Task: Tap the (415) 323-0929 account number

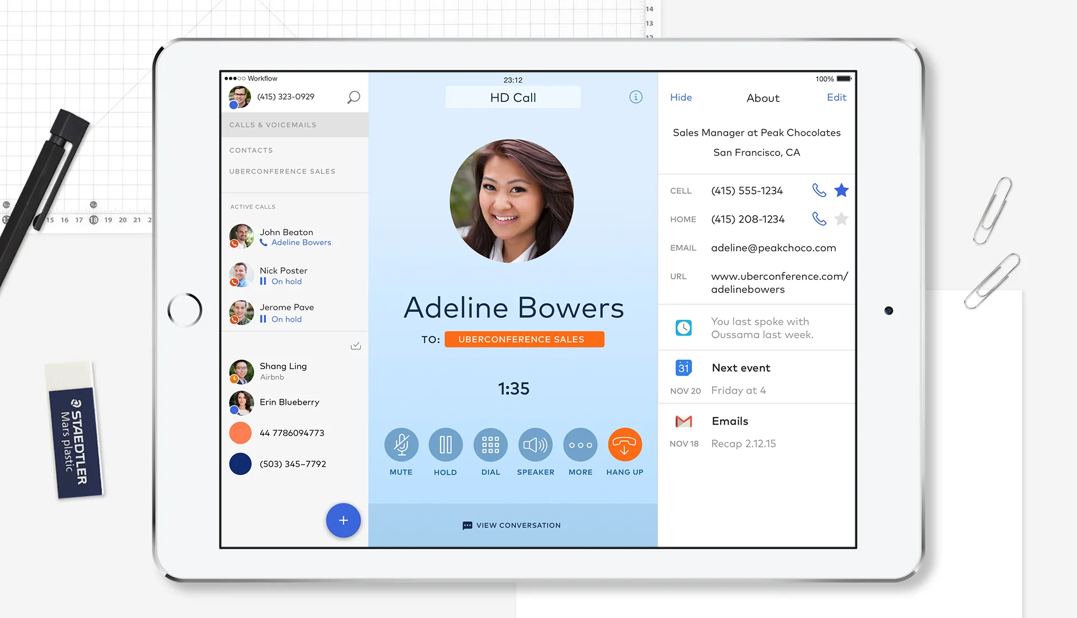Action: 286,97
